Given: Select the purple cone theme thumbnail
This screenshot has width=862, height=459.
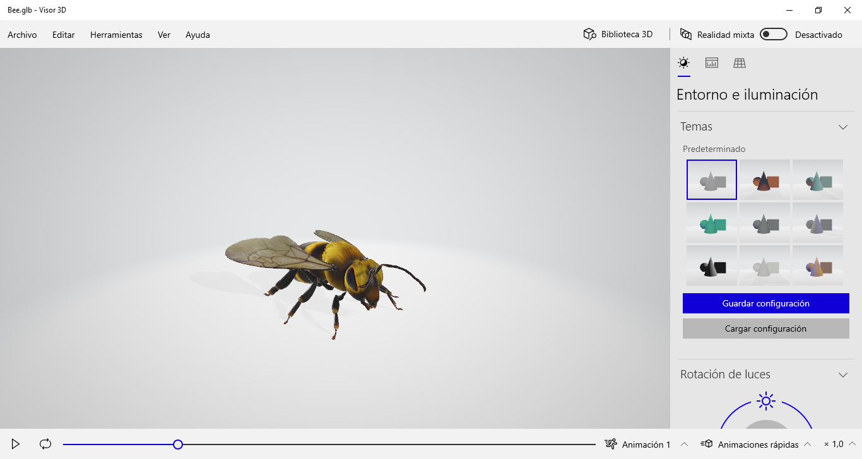Looking at the screenshot, I should pyautogui.click(x=818, y=223).
